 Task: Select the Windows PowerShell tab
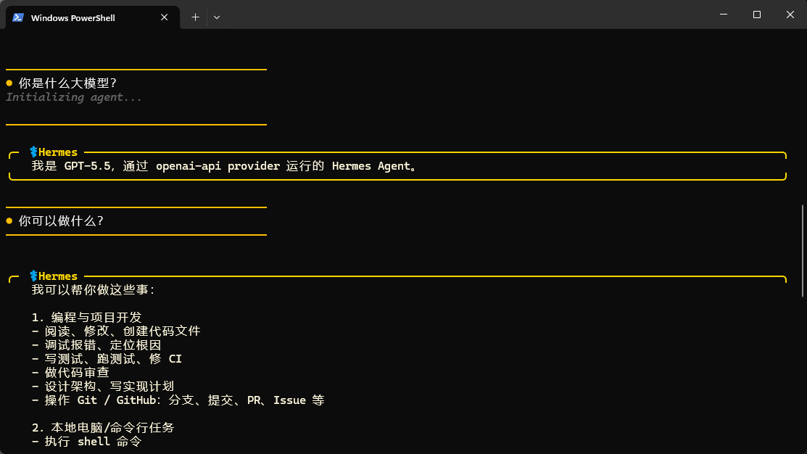93,17
